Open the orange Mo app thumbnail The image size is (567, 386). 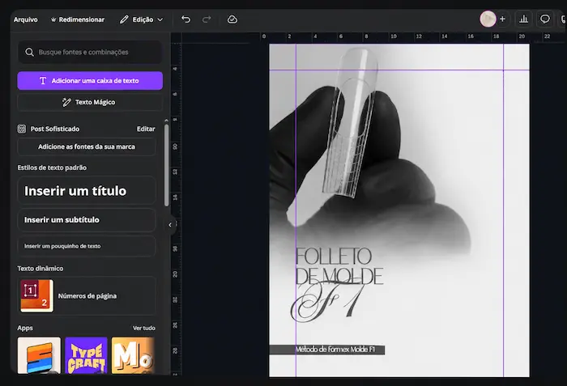pyautogui.click(x=133, y=355)
